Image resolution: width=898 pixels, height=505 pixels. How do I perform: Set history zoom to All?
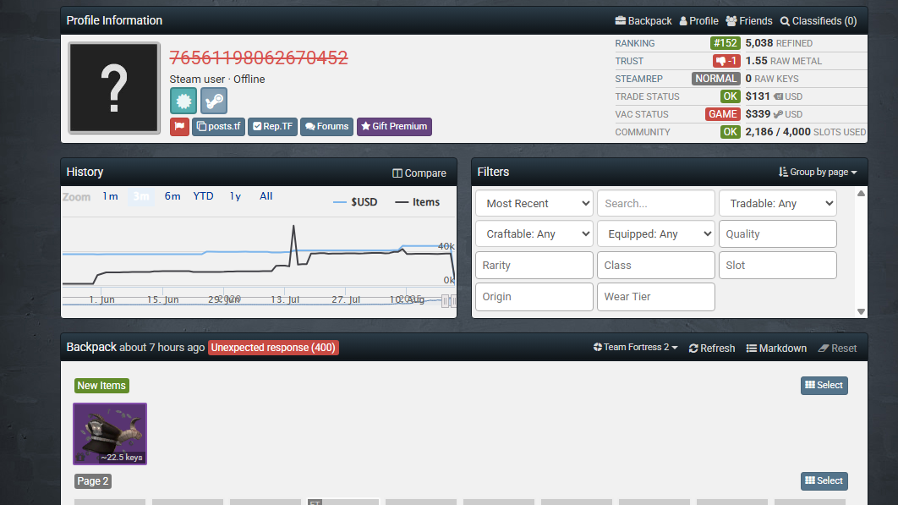click(266, 196)
